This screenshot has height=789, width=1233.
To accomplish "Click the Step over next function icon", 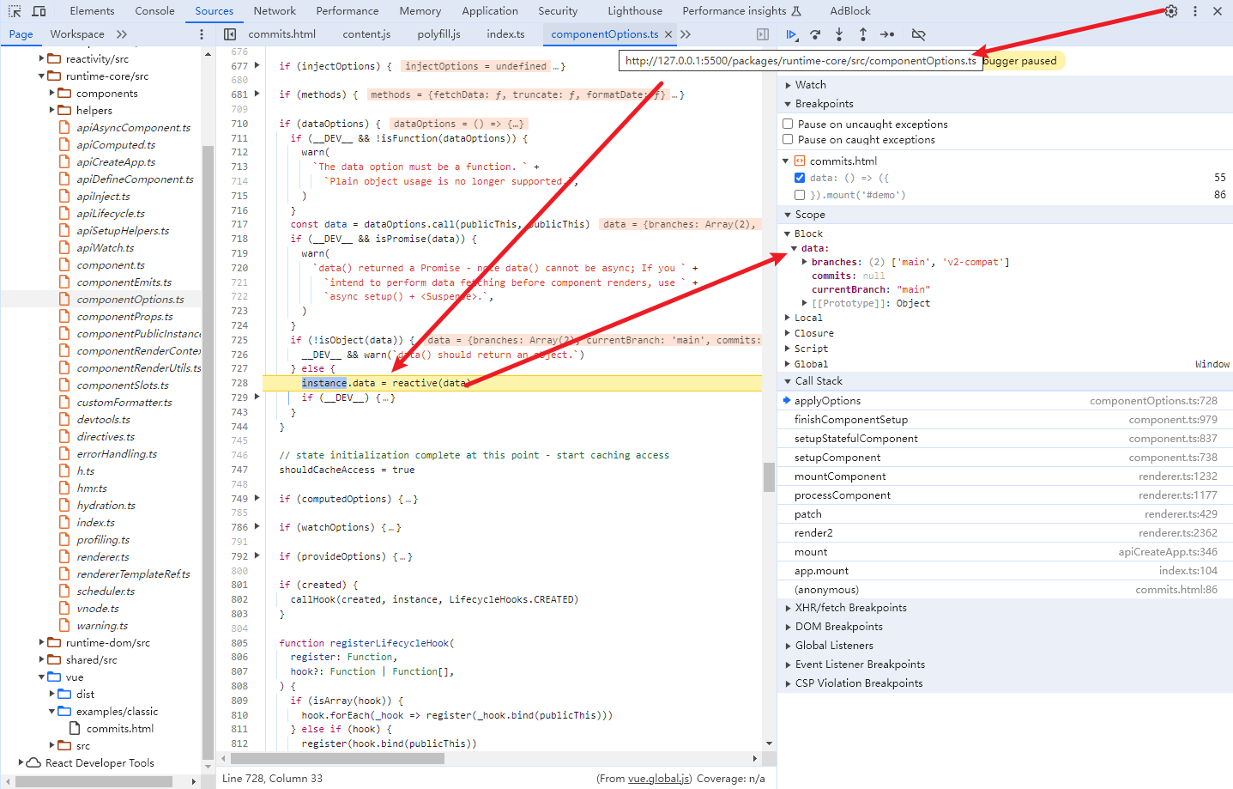I will (x=815, y=34).
